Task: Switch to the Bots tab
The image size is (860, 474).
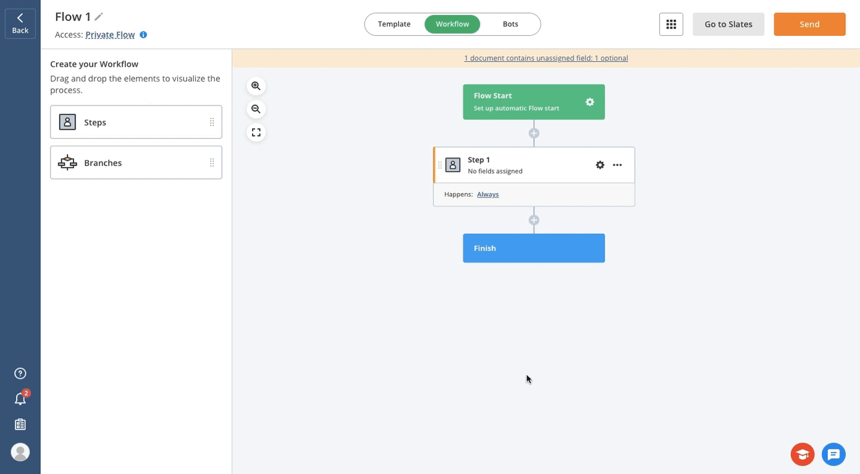Action: [x=510, y=24]
